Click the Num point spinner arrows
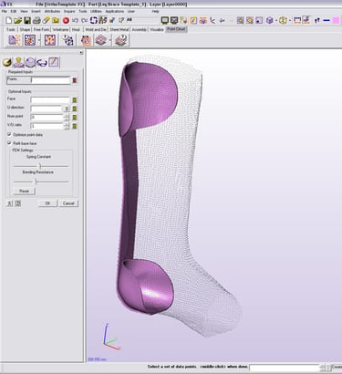342x374 pixels. 67,117
